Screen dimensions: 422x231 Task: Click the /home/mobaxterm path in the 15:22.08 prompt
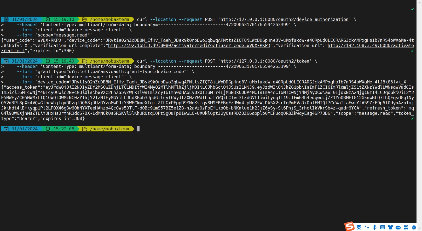(x=109, y=129)
